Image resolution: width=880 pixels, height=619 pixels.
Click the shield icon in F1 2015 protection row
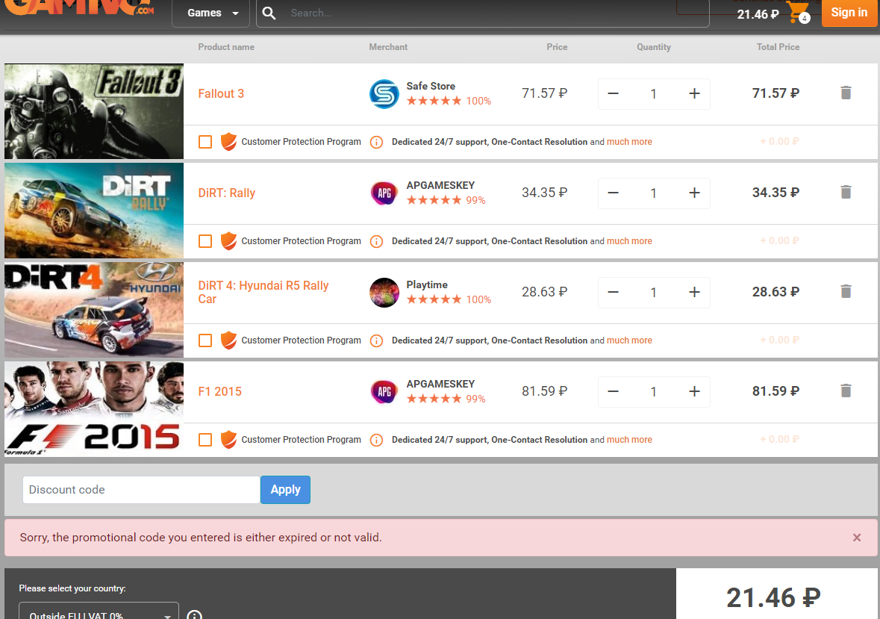(x=228, y=439)
